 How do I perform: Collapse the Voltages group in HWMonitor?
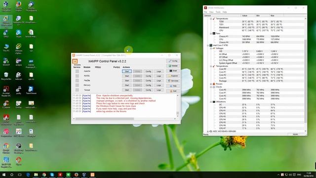(x=211, y=48)
